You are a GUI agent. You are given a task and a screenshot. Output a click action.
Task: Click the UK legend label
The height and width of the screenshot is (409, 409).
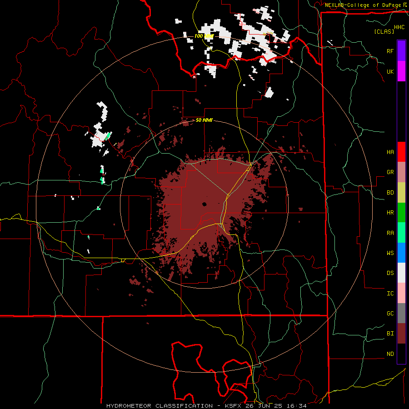coord(390,71)
